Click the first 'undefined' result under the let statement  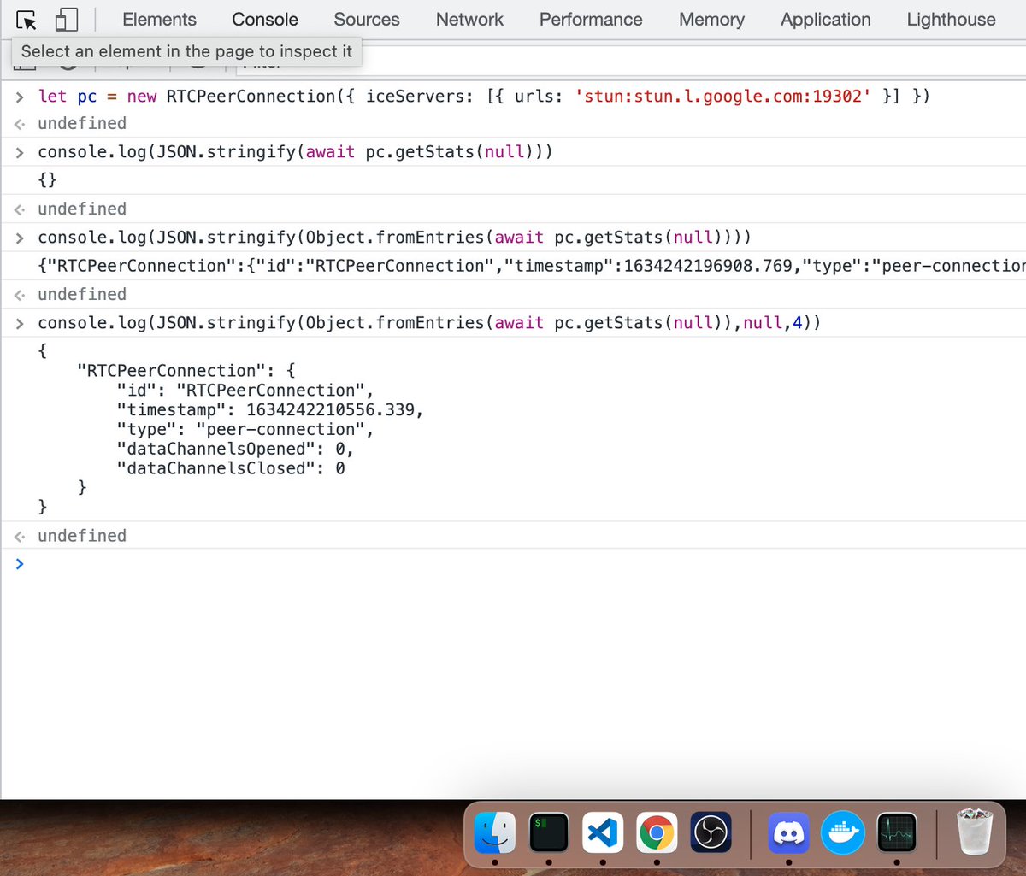[x=82, y=123]
